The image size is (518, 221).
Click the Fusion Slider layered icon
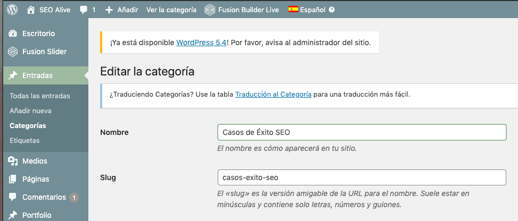point(13,52)
